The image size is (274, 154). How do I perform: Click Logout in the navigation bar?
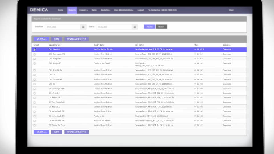click(x=140, y=10)
